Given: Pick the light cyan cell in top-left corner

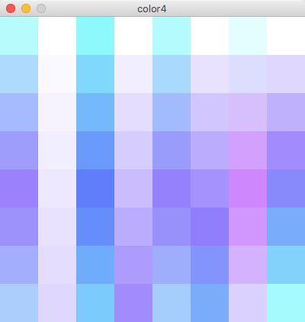Looking at the screenshot, I should pyautogui.click(x=19, y=36).
